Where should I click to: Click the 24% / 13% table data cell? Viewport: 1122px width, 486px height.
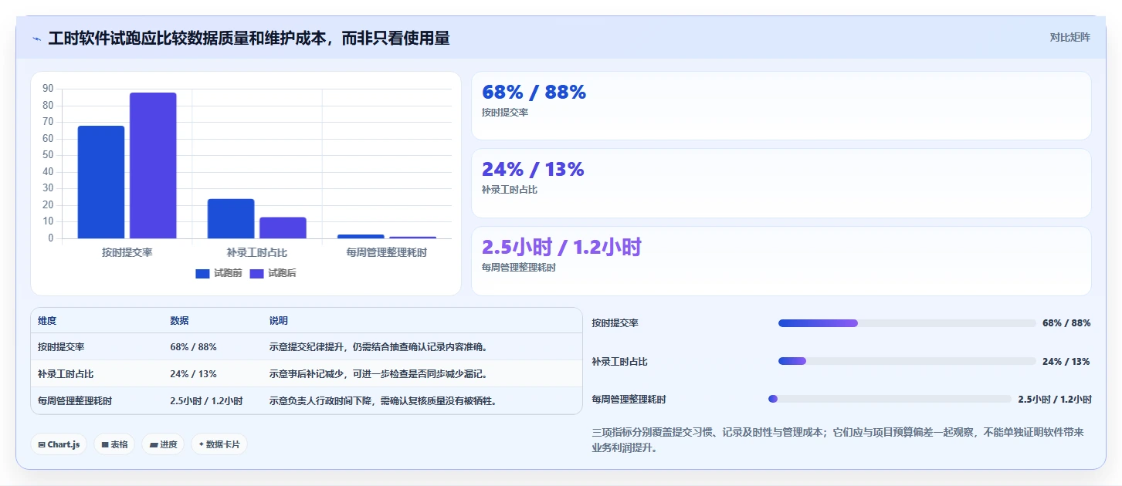[193, 374]
